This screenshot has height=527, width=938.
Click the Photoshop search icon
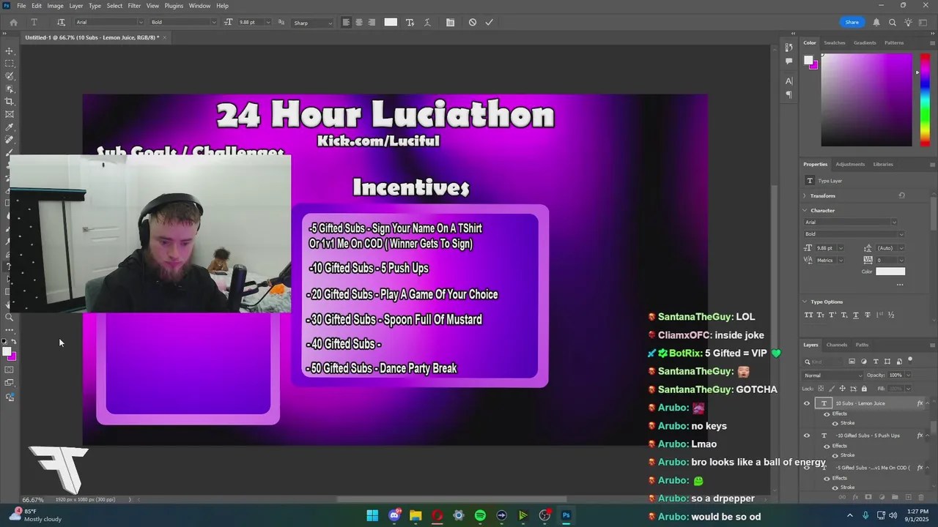(x=892, y=23)
